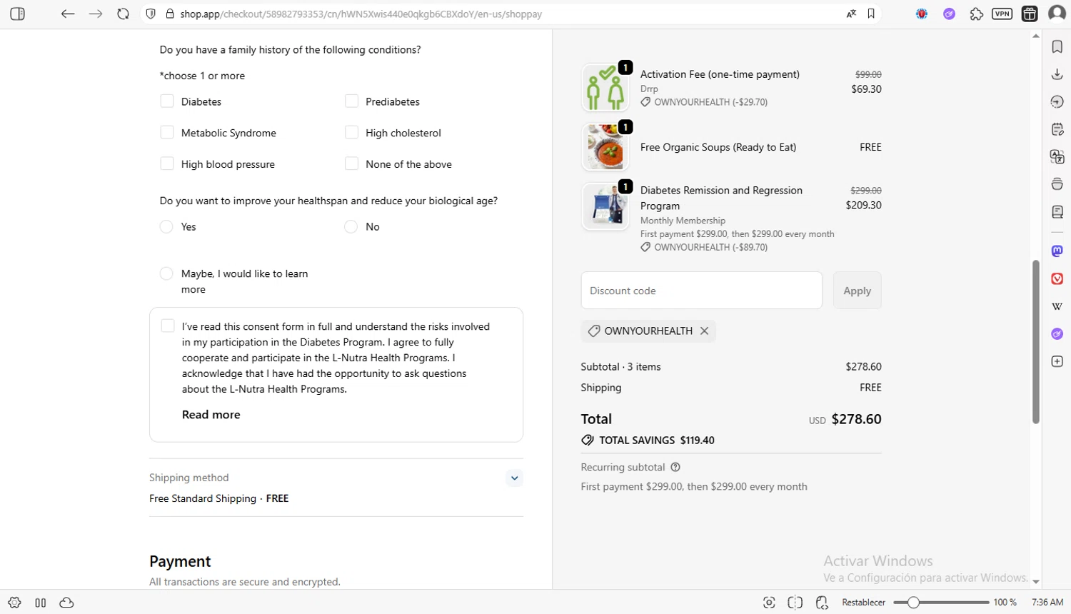
Task: Bookmark this page from address bar
Action: click(x=871, y=14)
